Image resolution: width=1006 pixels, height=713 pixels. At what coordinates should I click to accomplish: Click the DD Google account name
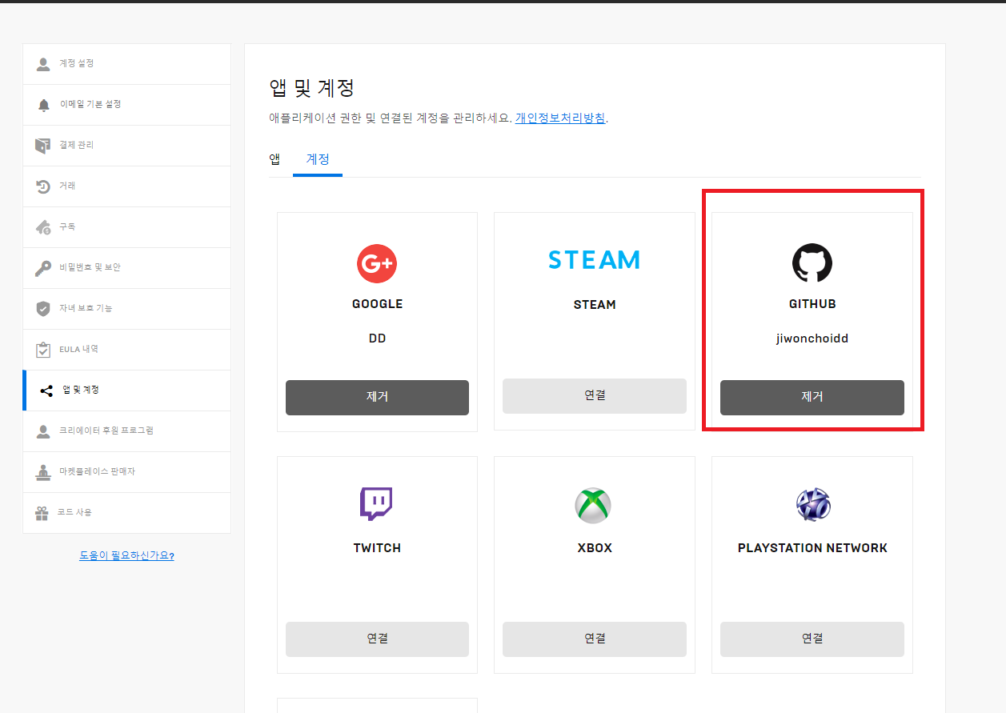point(377,338)
